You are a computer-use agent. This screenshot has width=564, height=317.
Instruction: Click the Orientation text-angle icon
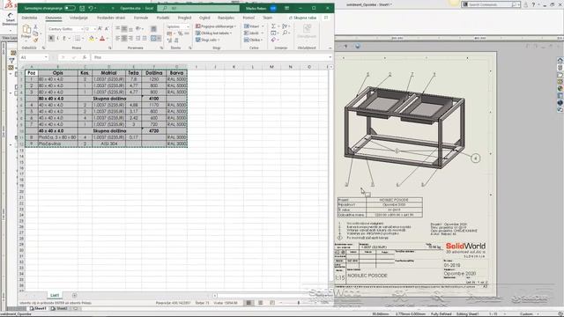pyautogui.click(x=138, y=29)
